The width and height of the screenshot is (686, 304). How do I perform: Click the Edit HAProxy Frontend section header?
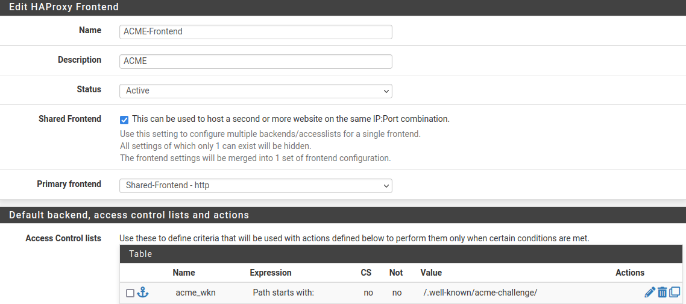click(x=64, y=7)
